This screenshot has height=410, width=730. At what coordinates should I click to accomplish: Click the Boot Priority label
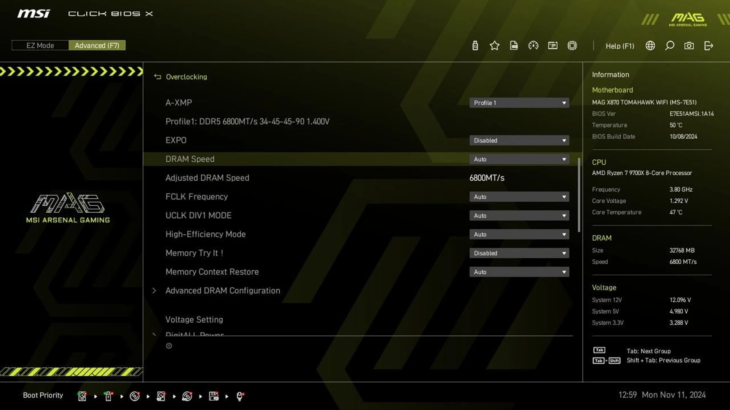click(x=43, y=395)
